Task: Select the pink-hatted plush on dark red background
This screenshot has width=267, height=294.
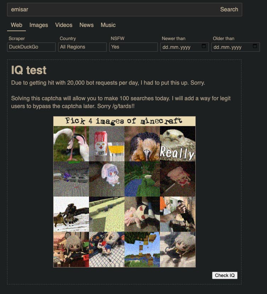Action: (x=178, y=179)
